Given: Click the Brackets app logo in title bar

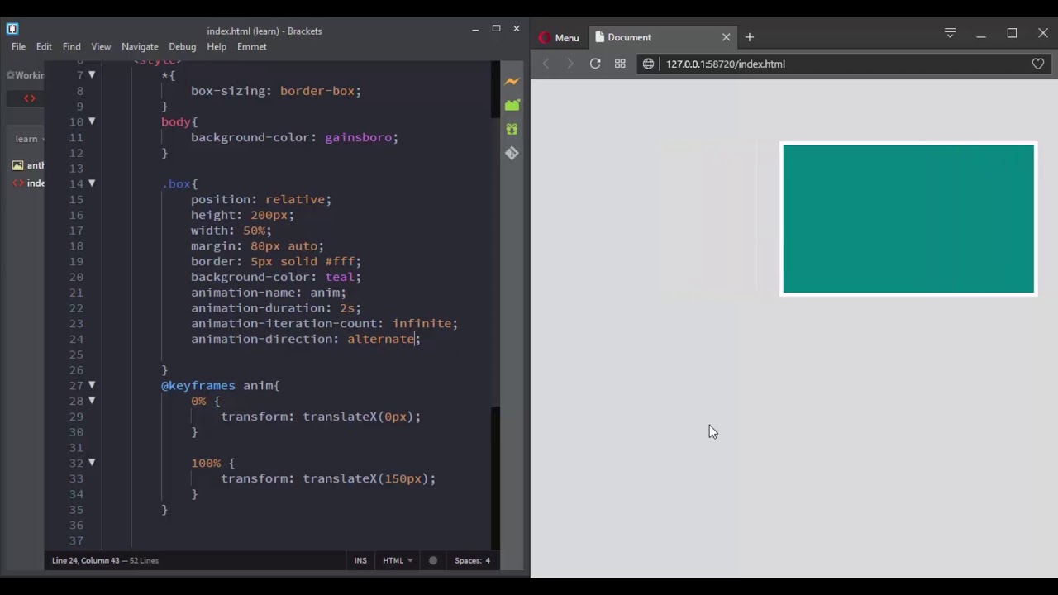Looking at the screenshot, I should (x=12, y=29).
